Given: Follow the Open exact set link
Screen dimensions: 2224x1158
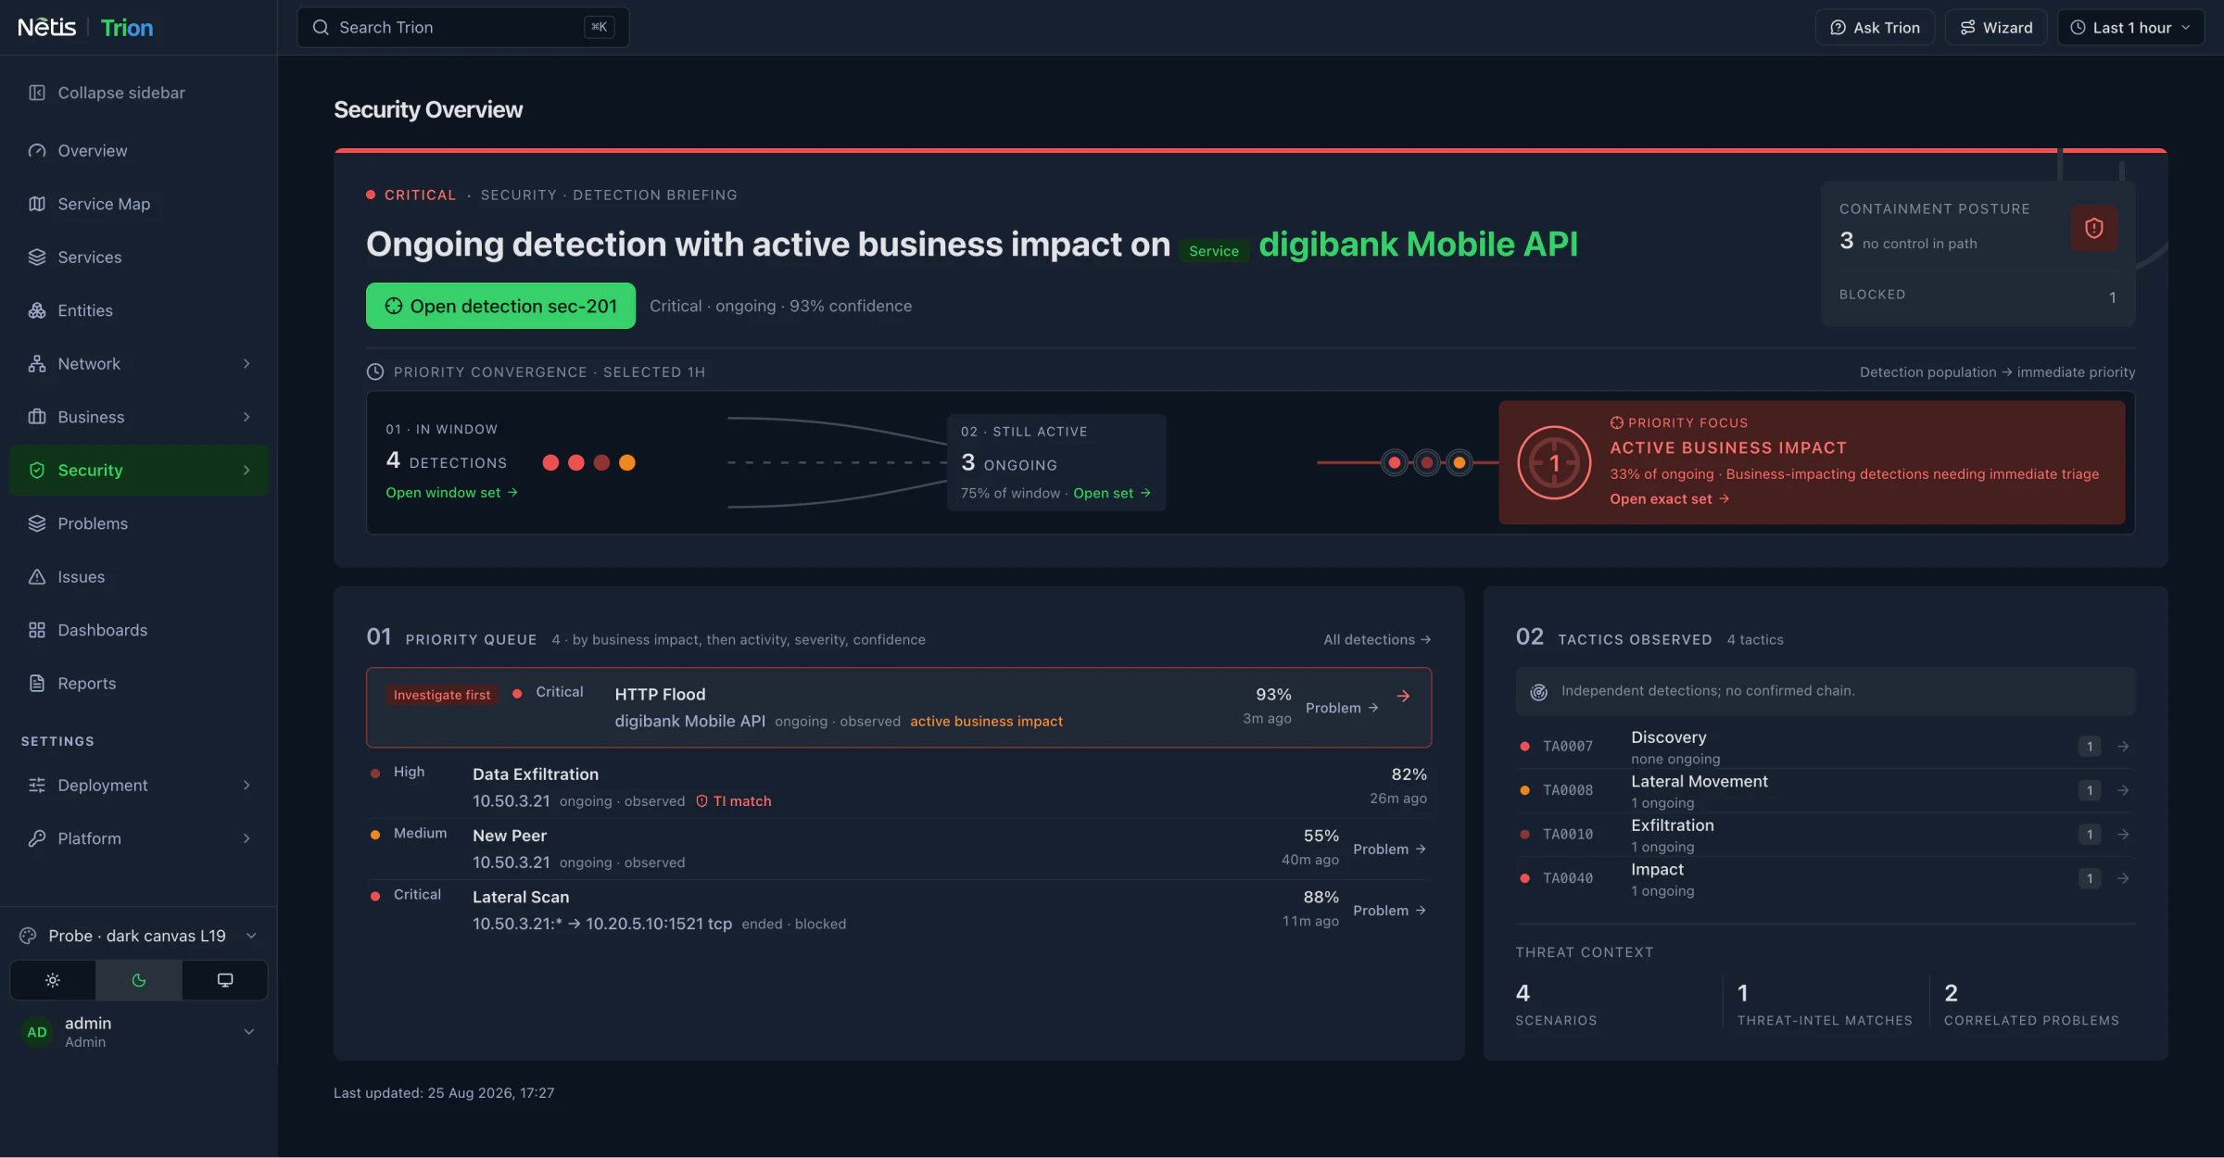Looking at the screenshot, I should click(1669, 498).
